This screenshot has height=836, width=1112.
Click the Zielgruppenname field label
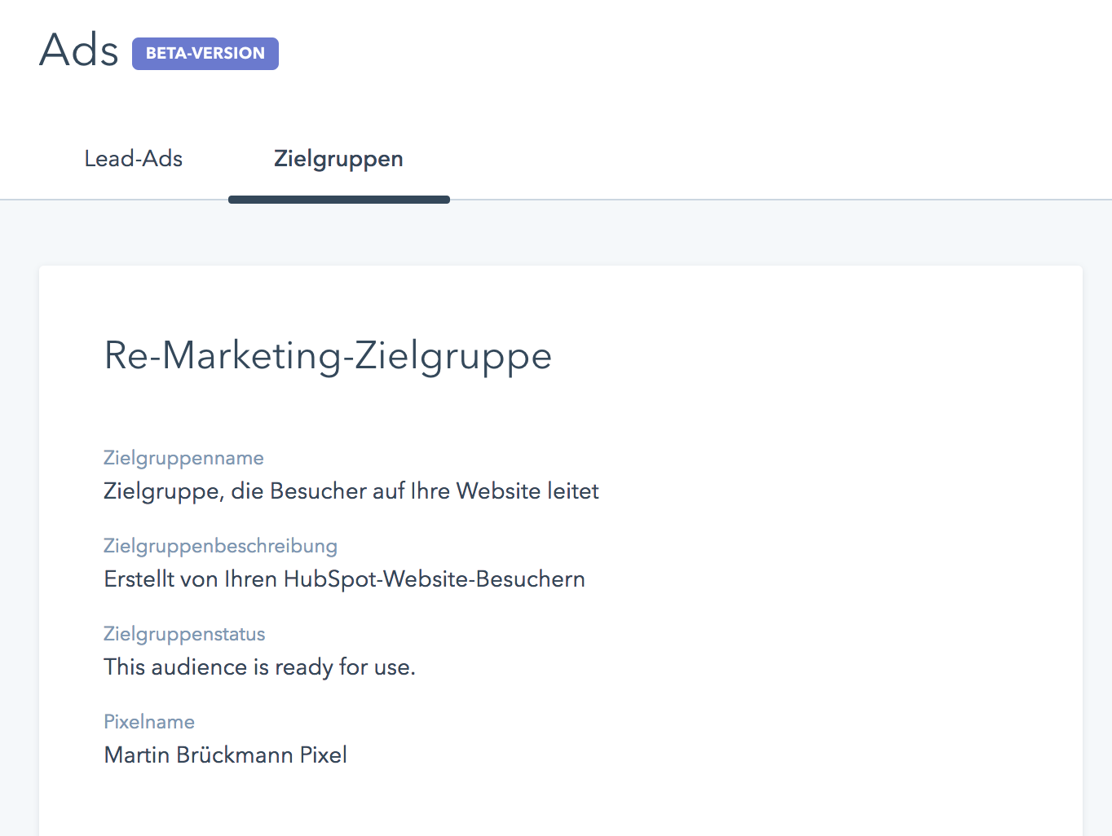coord(183,458)
